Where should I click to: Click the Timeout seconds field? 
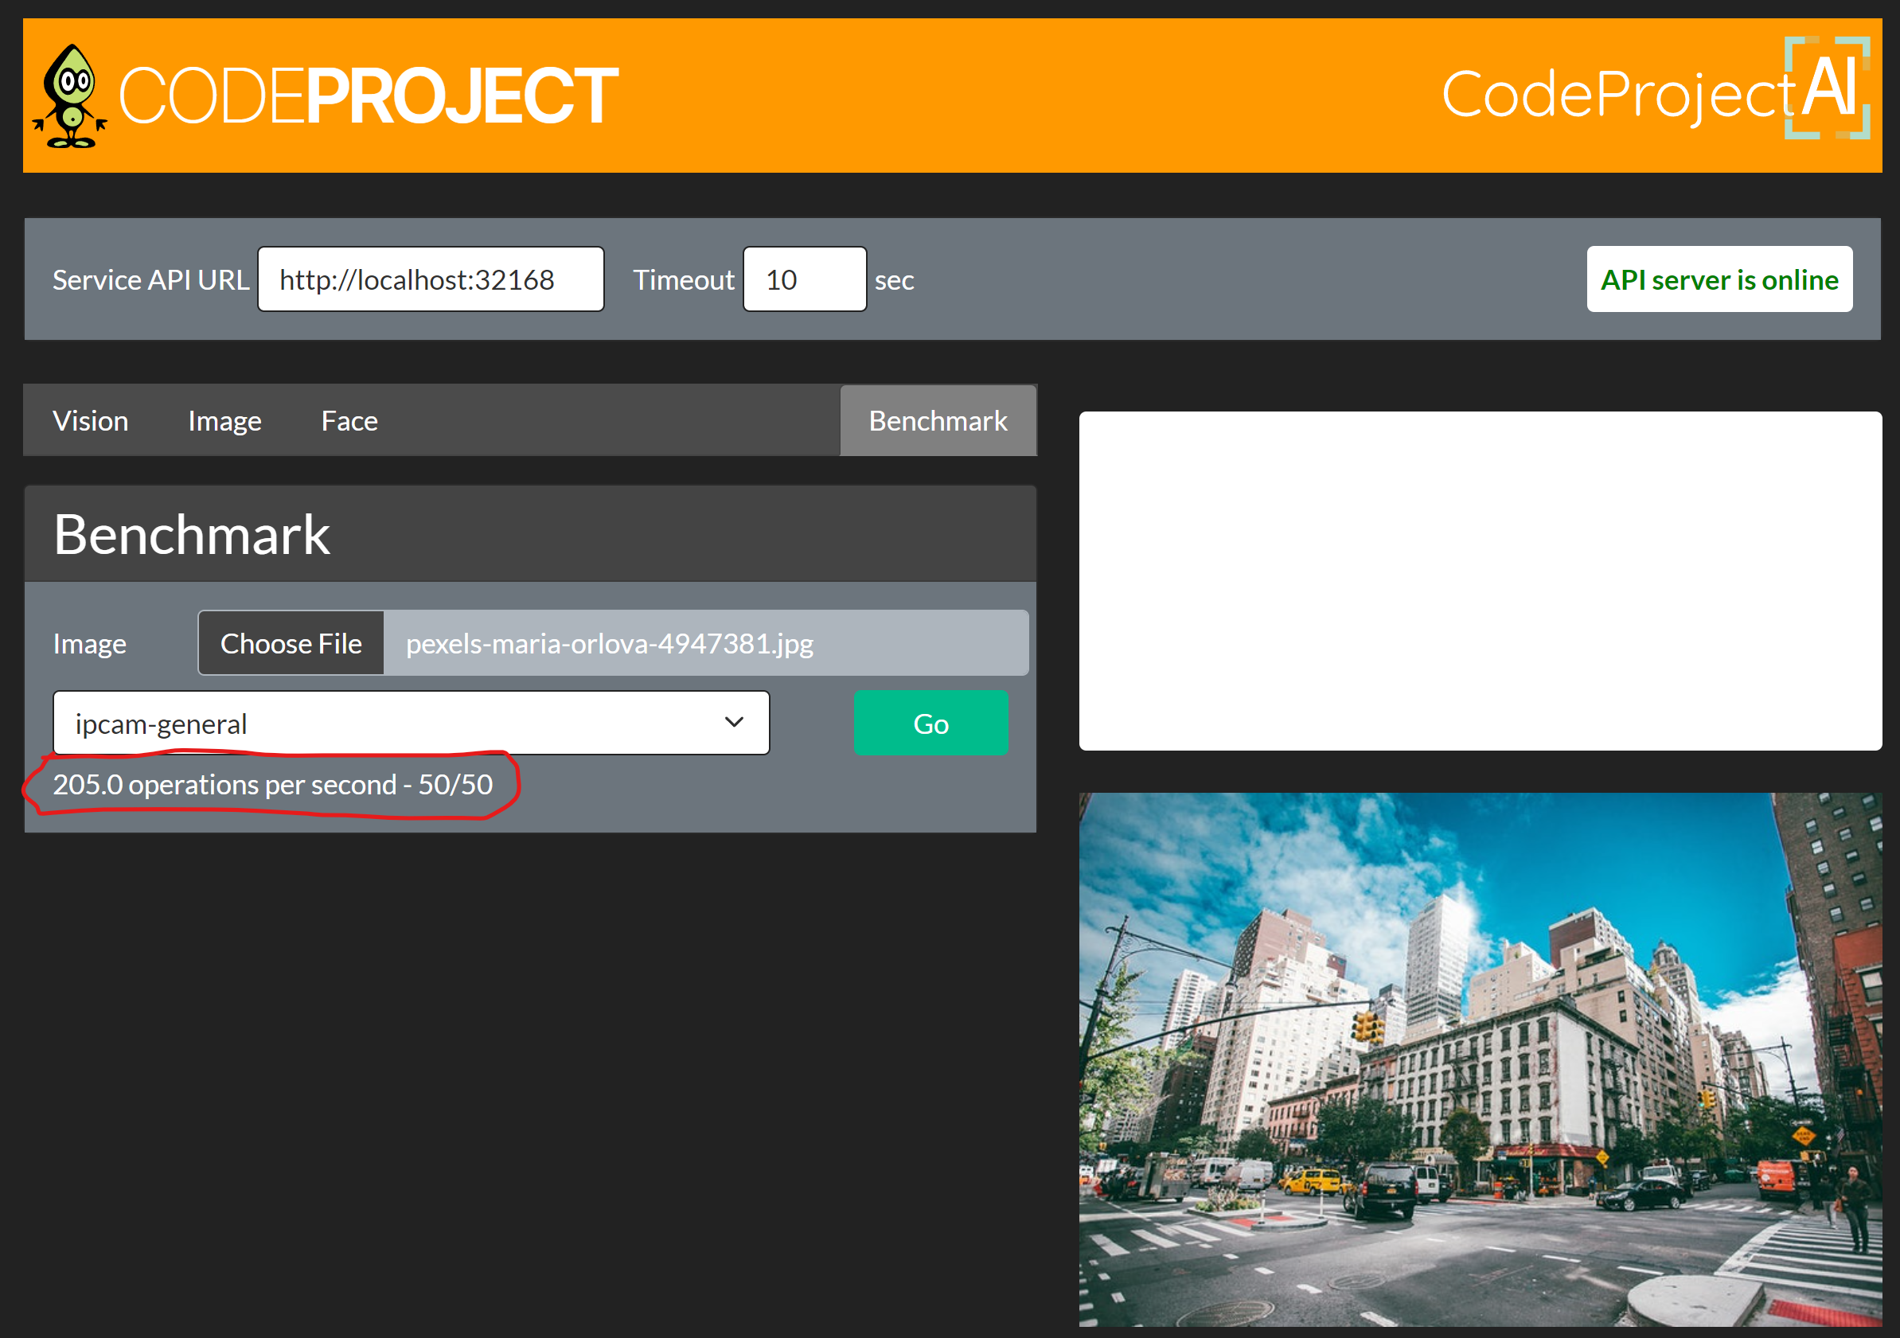(805, 279)
